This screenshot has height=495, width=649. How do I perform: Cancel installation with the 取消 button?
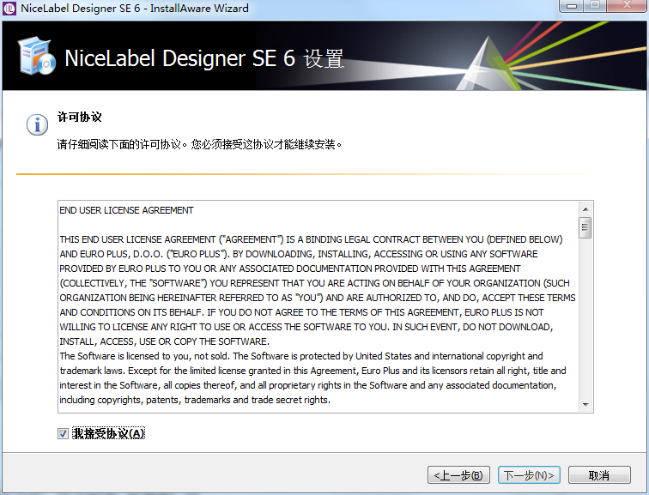598,475
